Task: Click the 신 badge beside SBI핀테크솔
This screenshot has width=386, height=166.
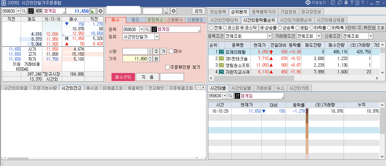Action: [221, 59]
